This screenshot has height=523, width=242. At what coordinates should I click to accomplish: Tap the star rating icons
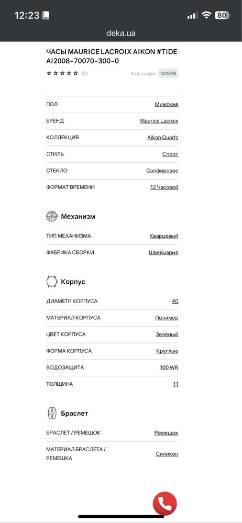62,73
